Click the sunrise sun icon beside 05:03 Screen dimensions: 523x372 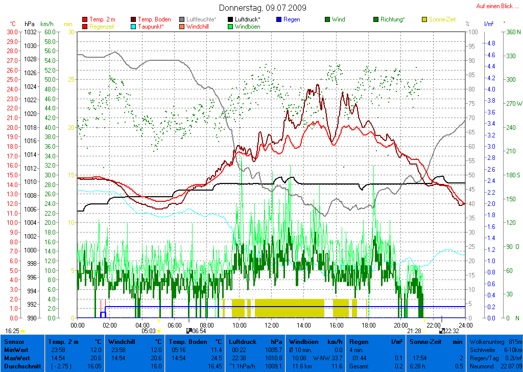(x=159, y=331)
